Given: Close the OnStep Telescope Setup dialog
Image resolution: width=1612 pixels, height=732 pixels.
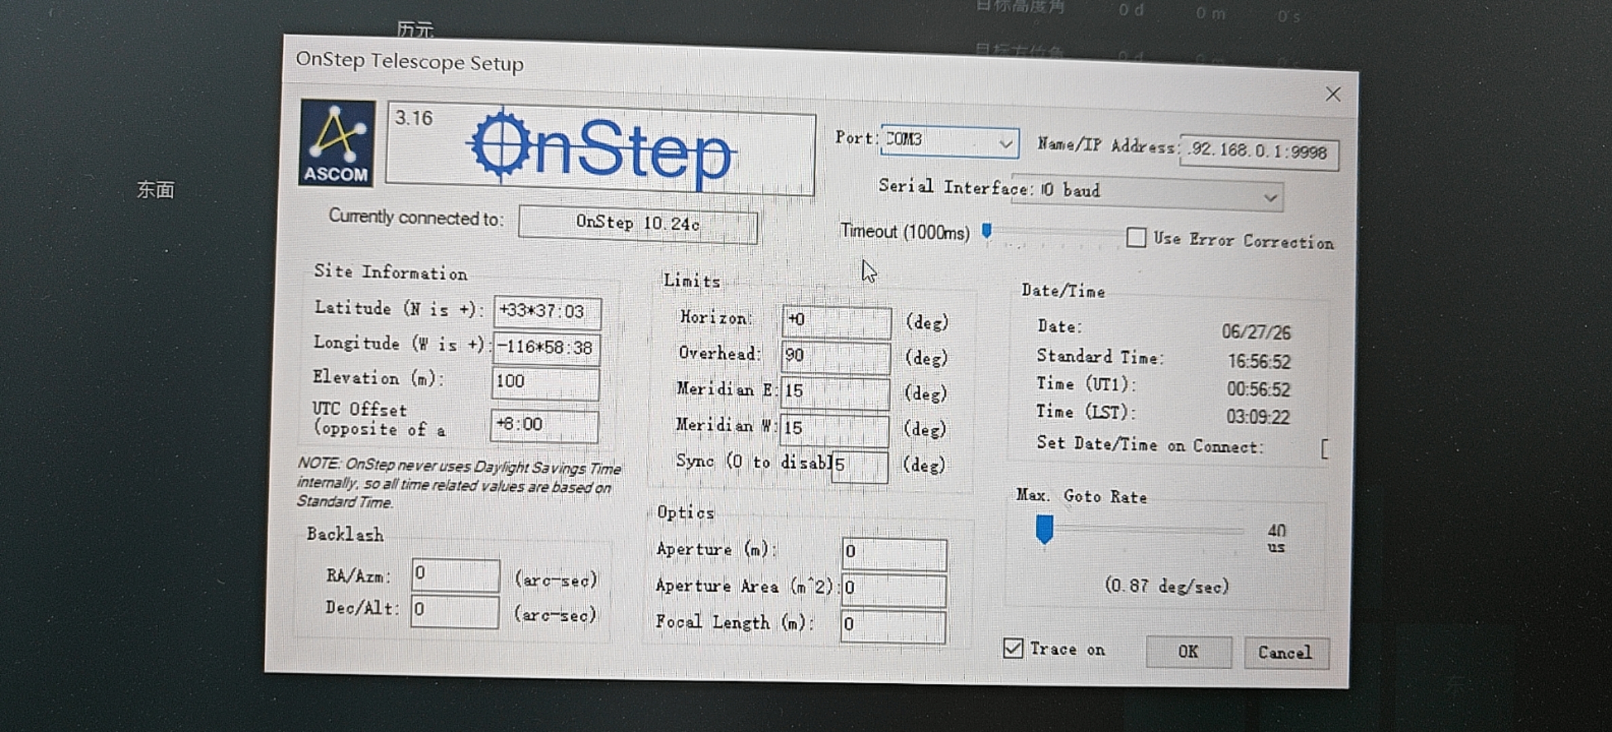Looking at the screenshot, I should pyautogui.click(x=1332, y=94).
